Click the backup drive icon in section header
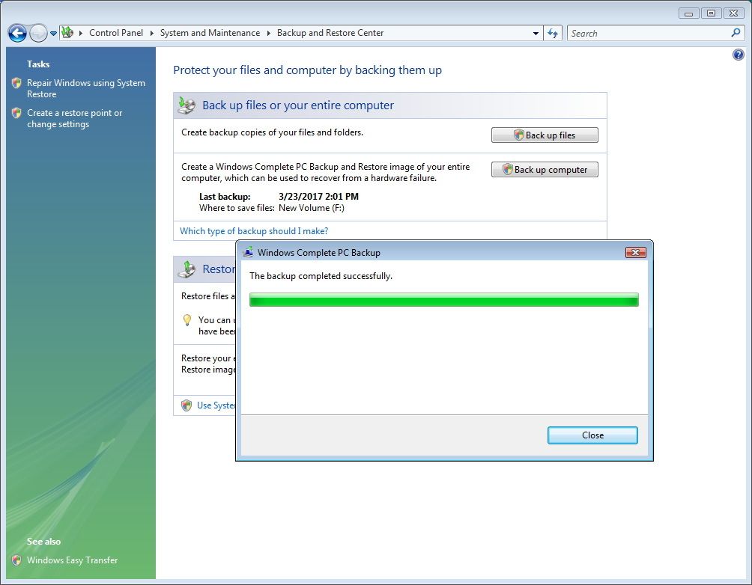The height and width of the screenshot is (585, 752). 187,105
